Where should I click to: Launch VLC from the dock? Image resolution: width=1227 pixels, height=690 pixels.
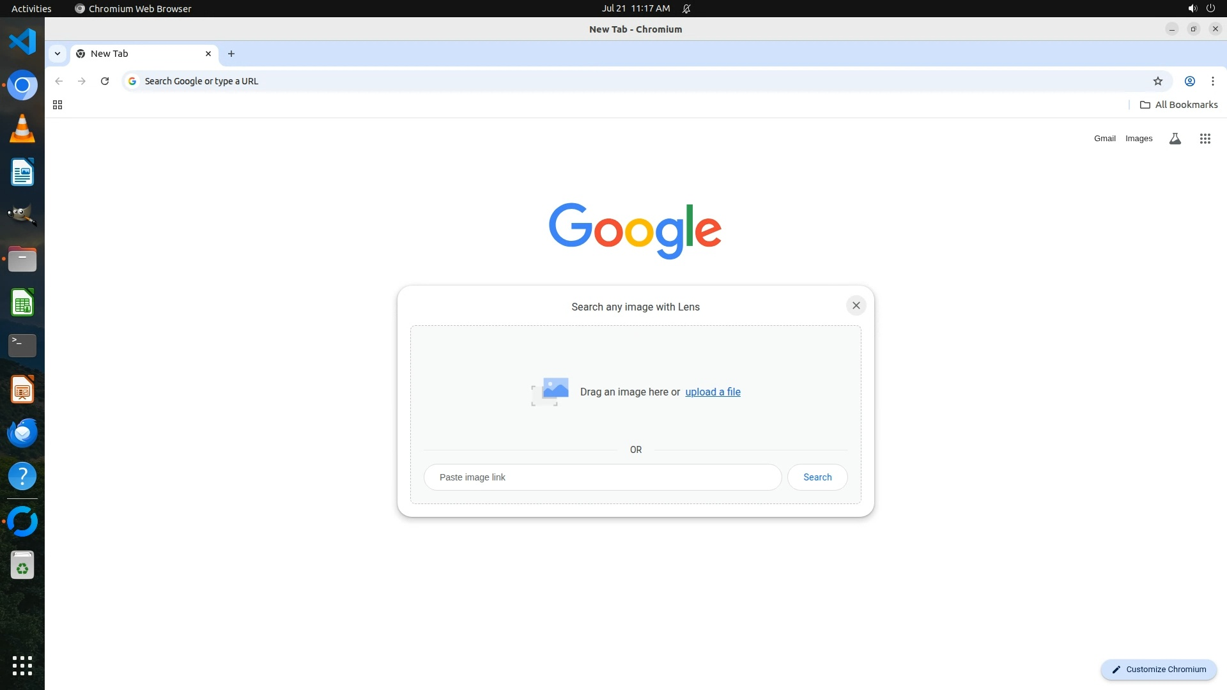pyautogui.click(x=22, y=128)
